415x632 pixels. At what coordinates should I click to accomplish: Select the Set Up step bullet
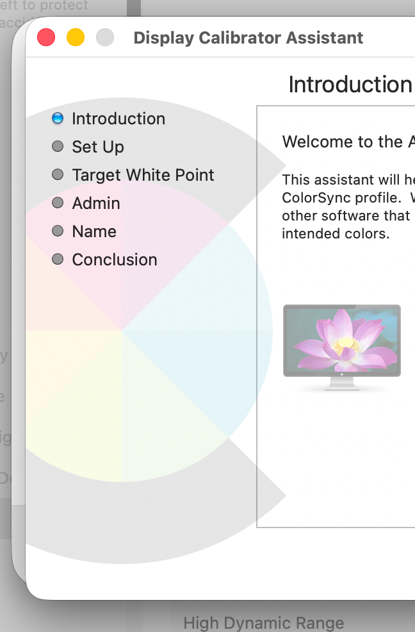click(x=58, y=146)
